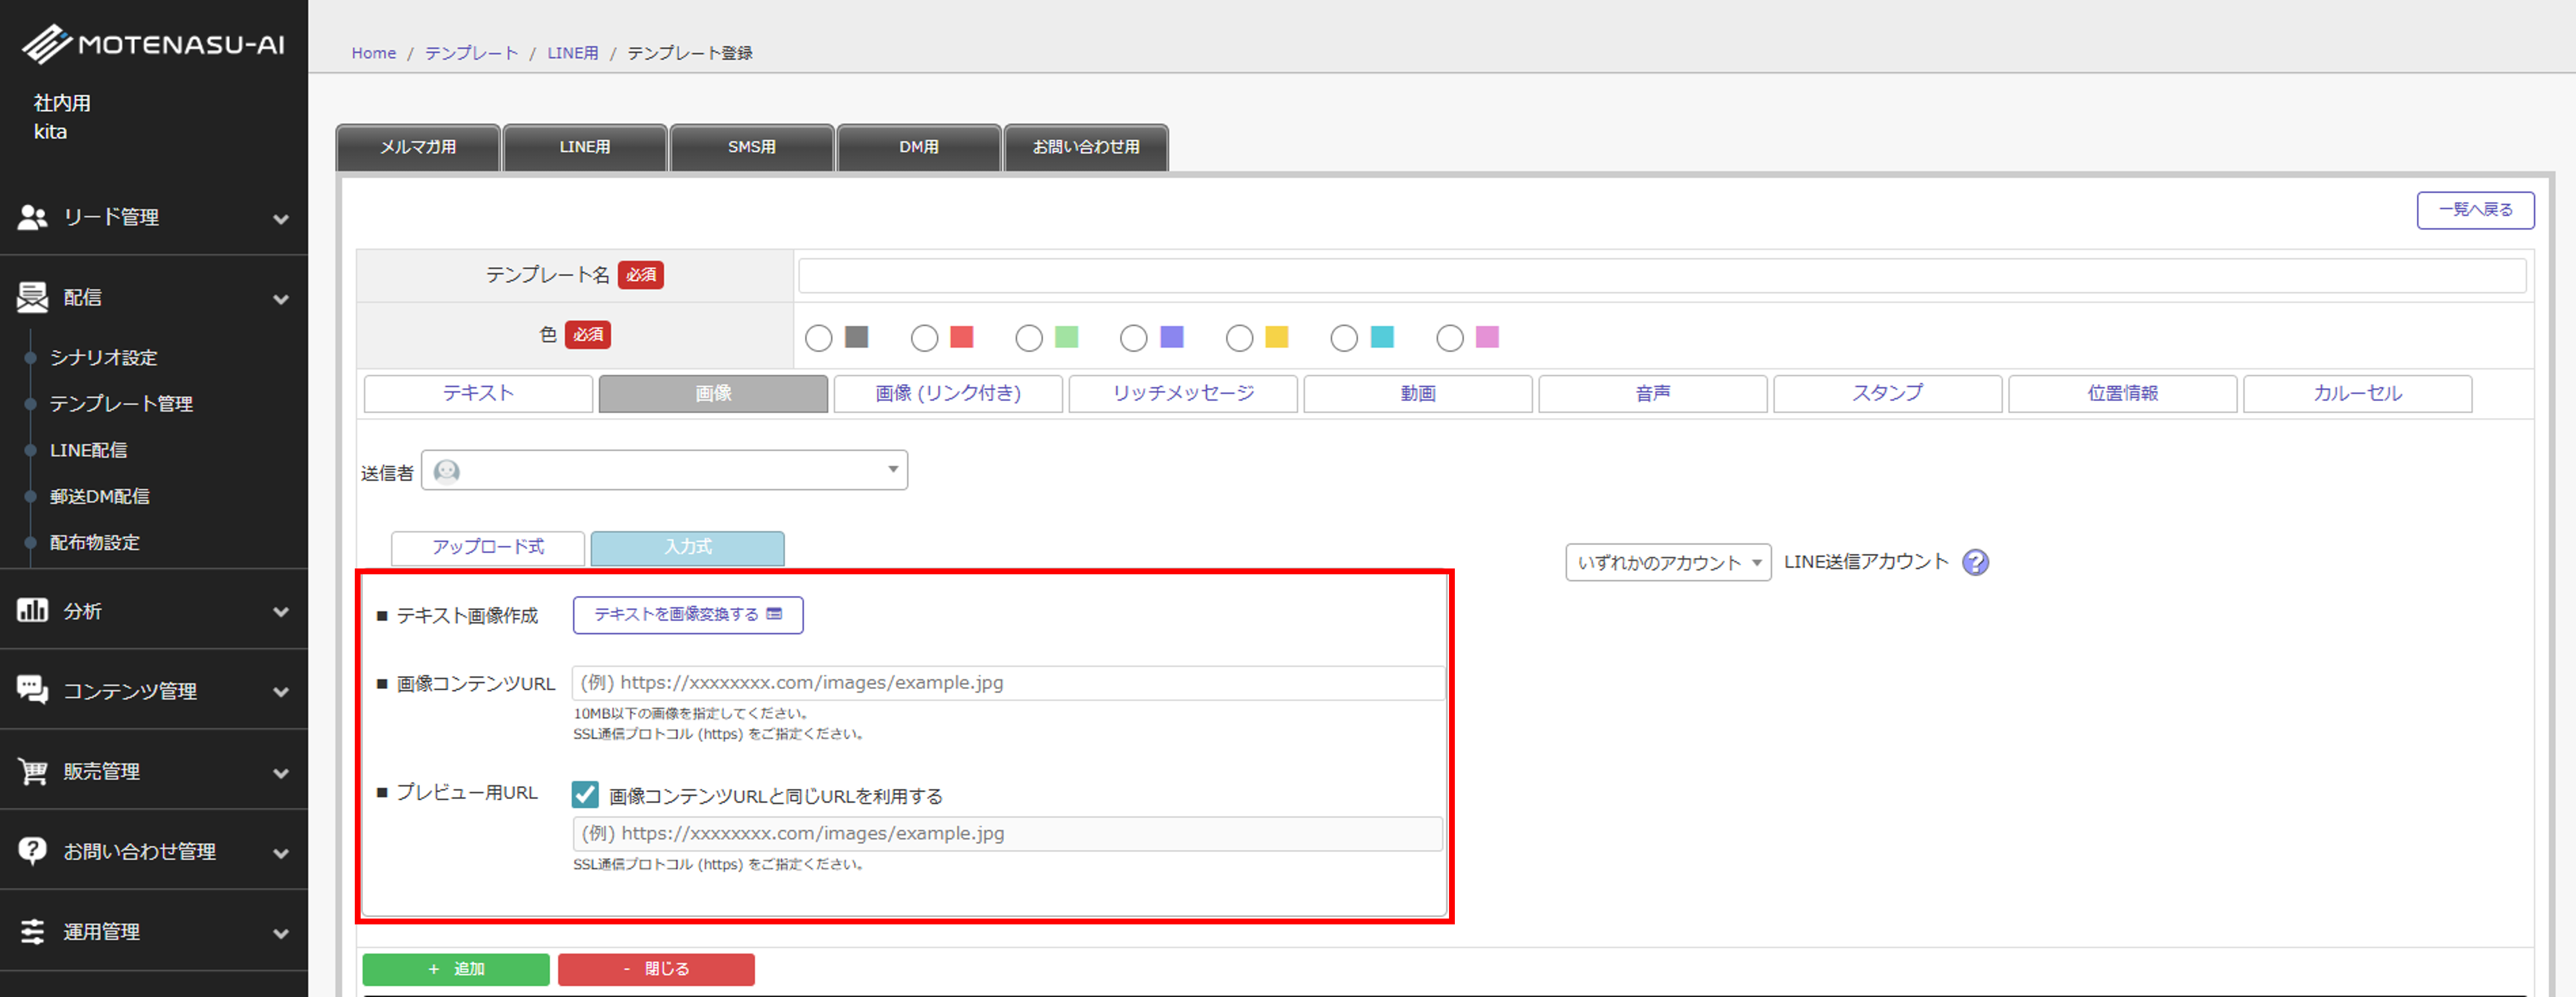Click the MOTENASU-AI logo icon
This screenshot has width=2576, height=997.
[46, 44]
